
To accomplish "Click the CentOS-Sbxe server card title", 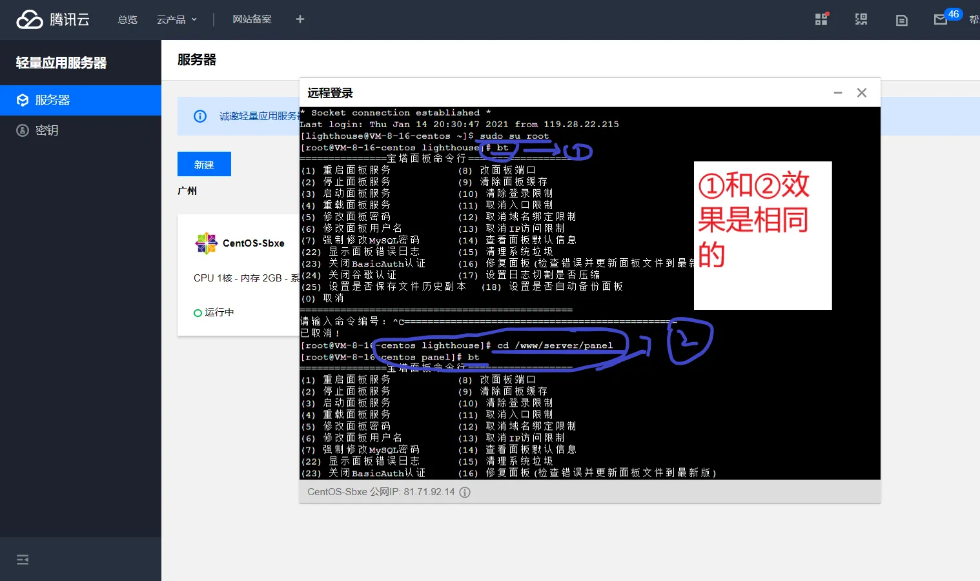I will coord(253,243).
